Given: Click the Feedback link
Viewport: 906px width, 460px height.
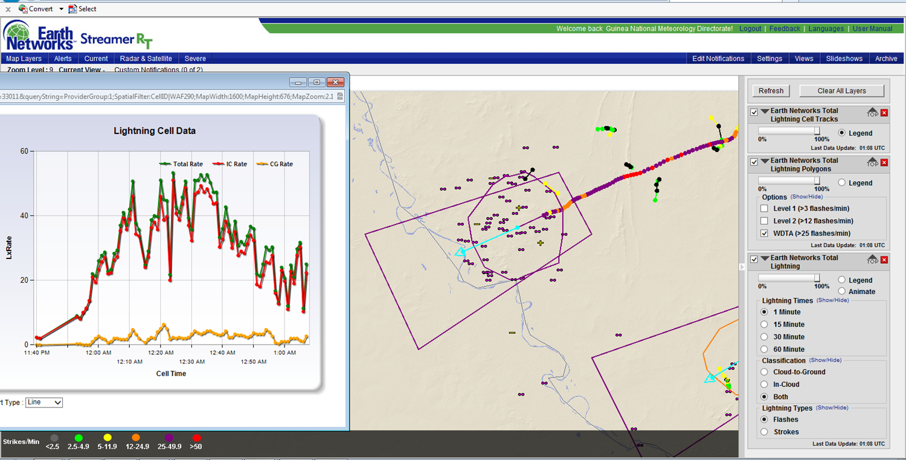Looking at the screenshot, I should coord(785,28).
